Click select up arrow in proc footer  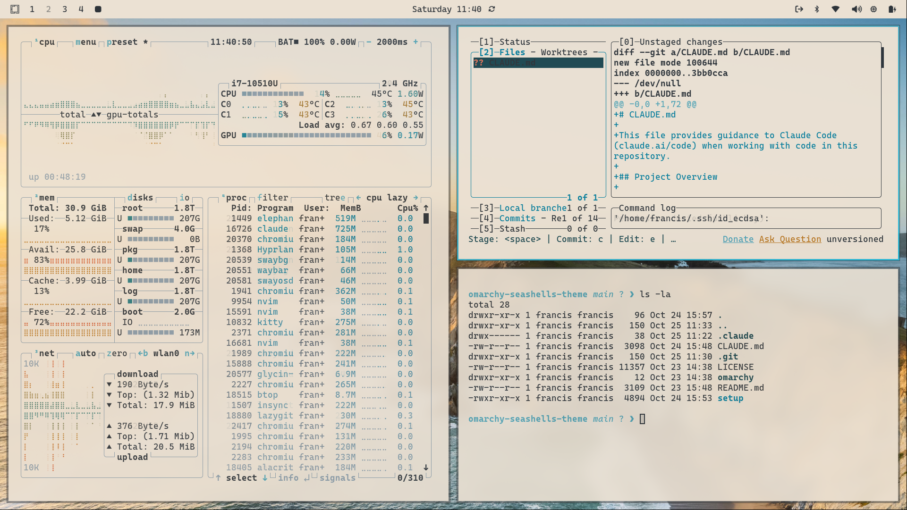click(x=218, y=478)
